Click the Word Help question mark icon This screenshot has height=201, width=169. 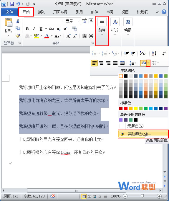(x=164, y=12)
